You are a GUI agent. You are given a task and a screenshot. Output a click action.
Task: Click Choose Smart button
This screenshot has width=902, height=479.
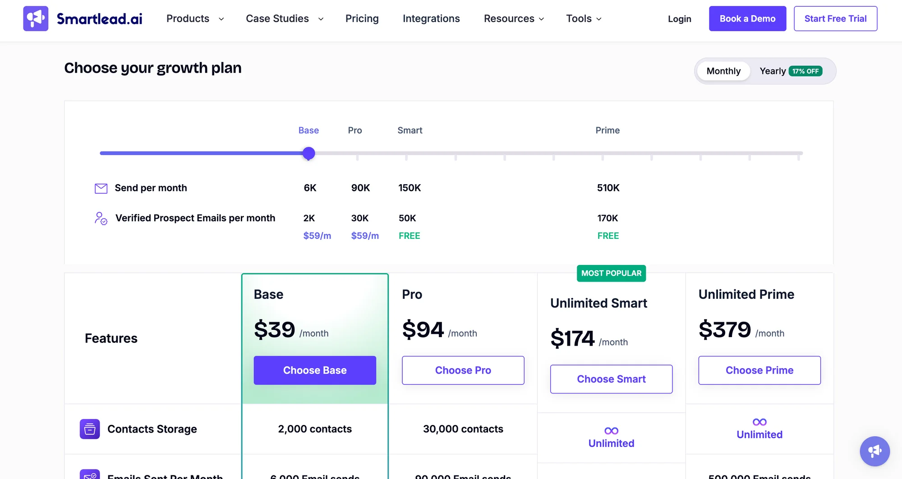pyautogui.click(x=611, y=379)
